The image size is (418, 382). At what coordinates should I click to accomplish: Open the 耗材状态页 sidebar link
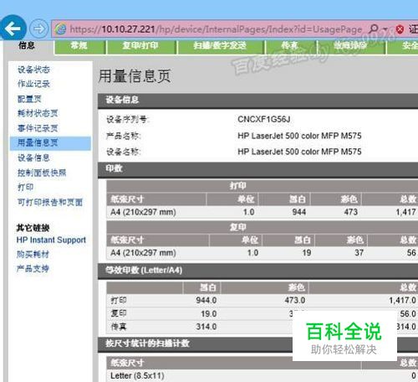[x=38, y=113]
